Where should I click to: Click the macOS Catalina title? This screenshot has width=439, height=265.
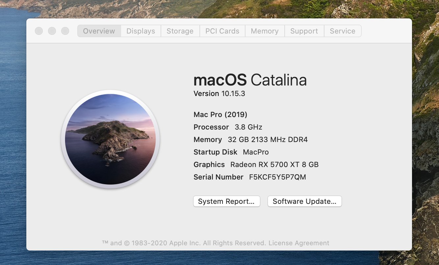click(250, 80)
